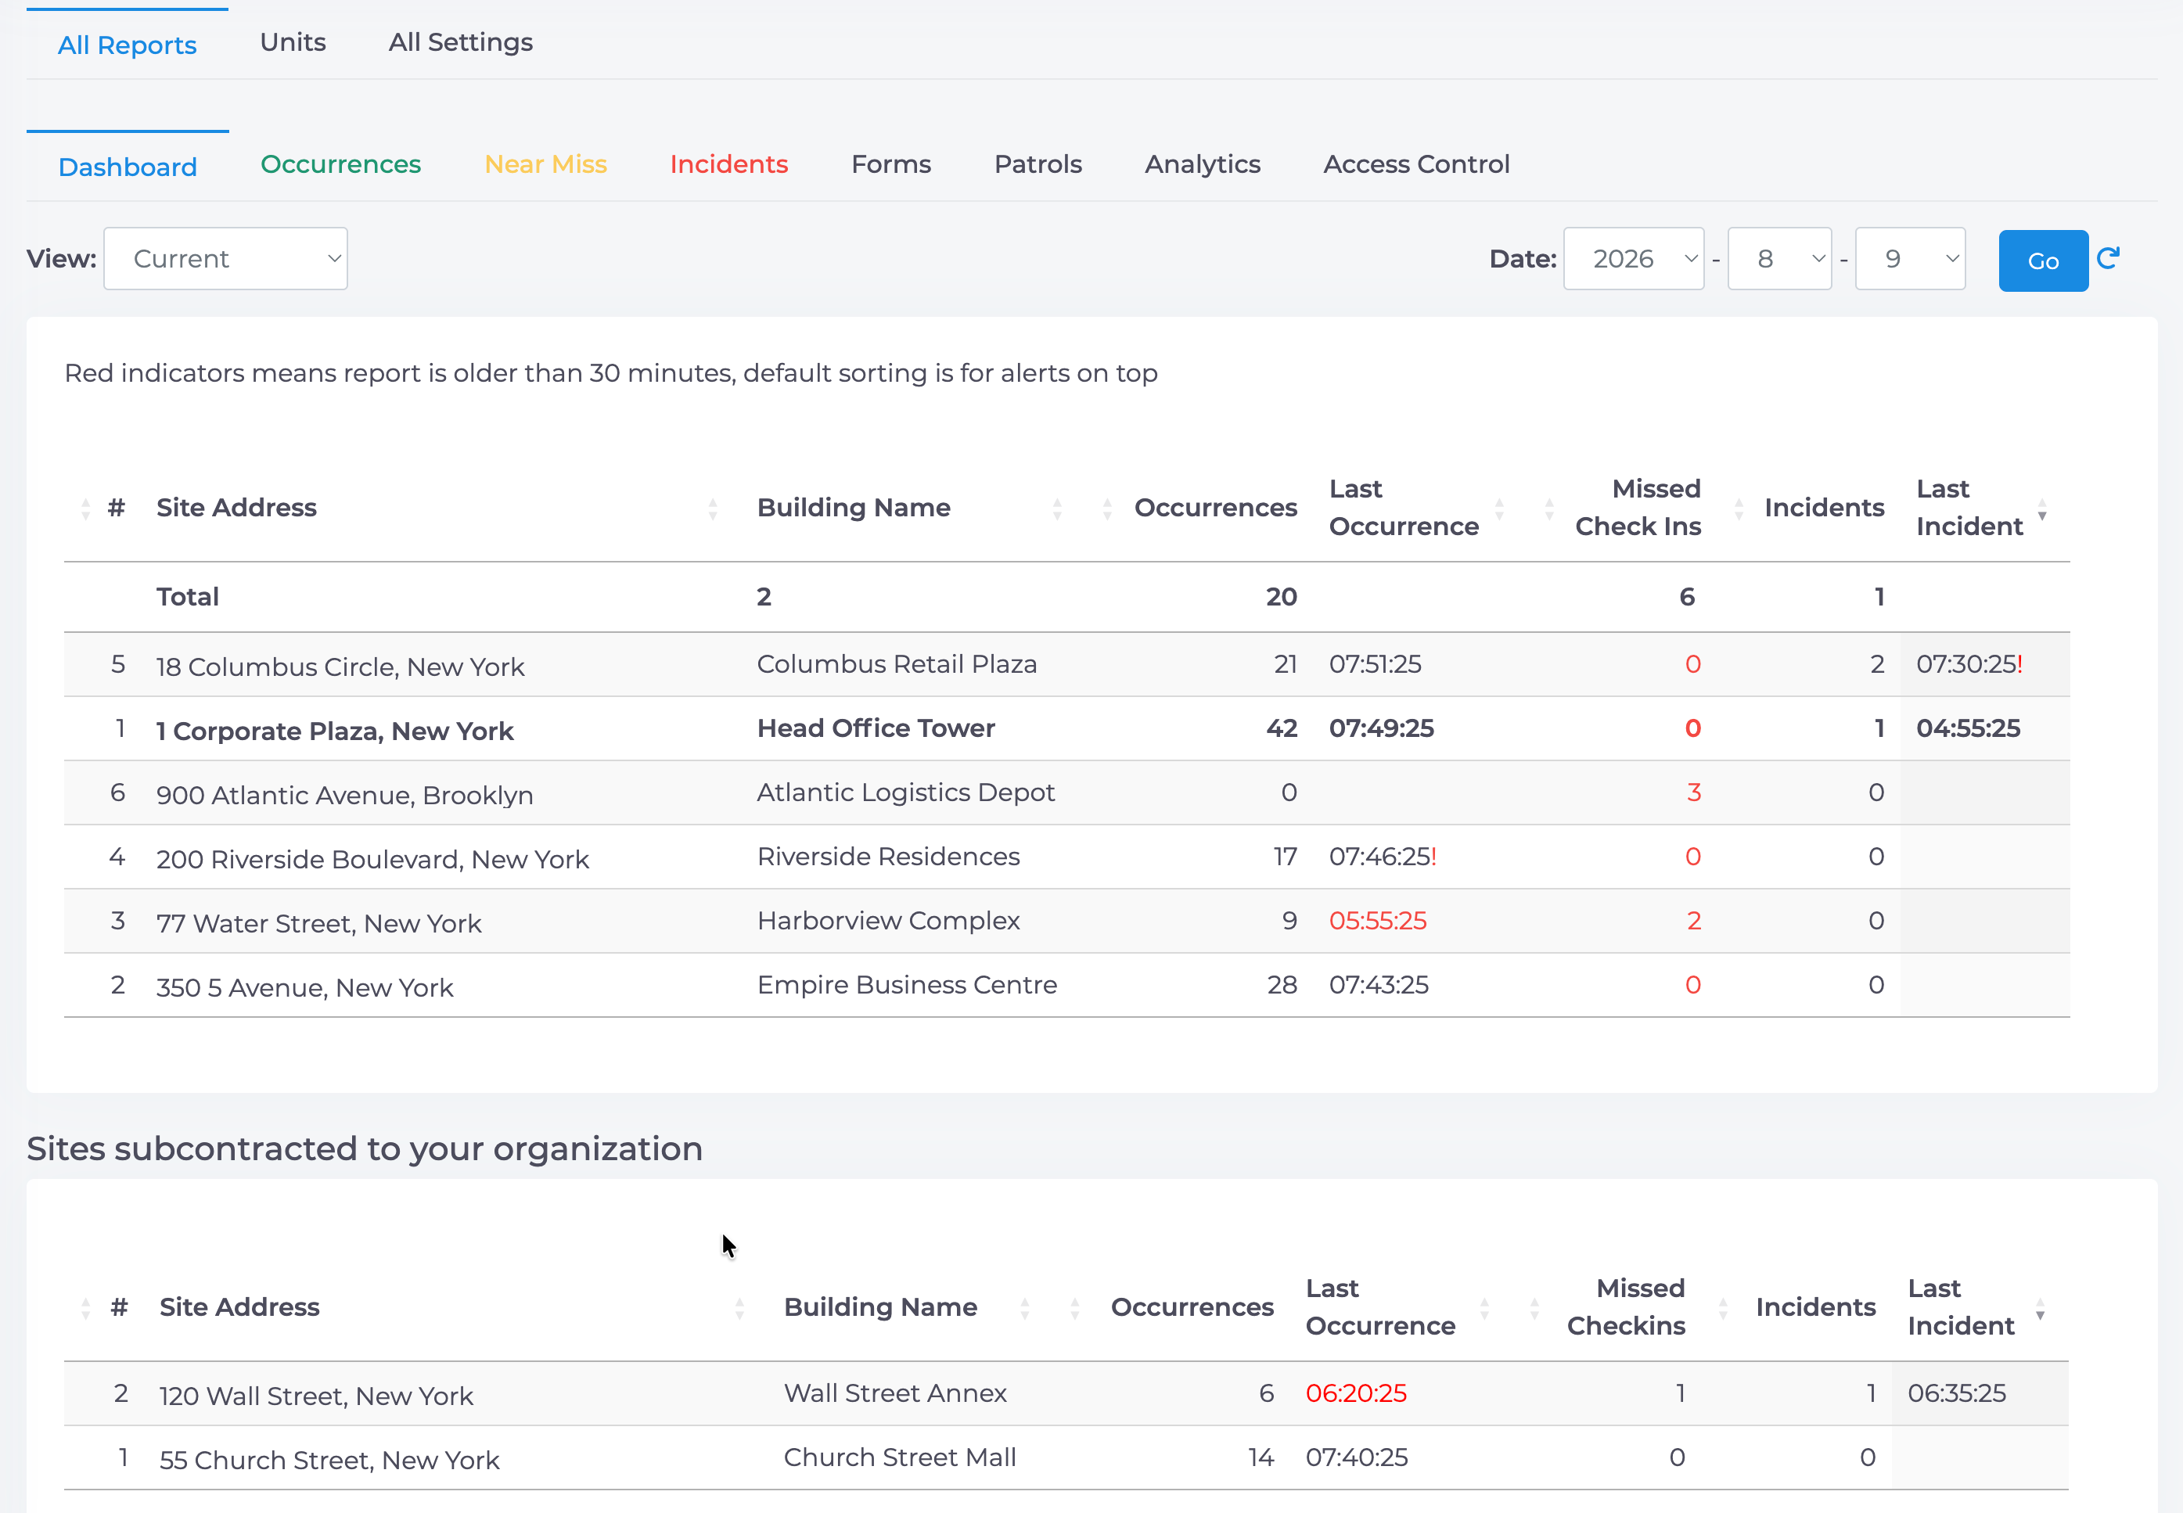Sort subcontracted table by Last Occurrence arrows

click(x=1484, y=1308)
